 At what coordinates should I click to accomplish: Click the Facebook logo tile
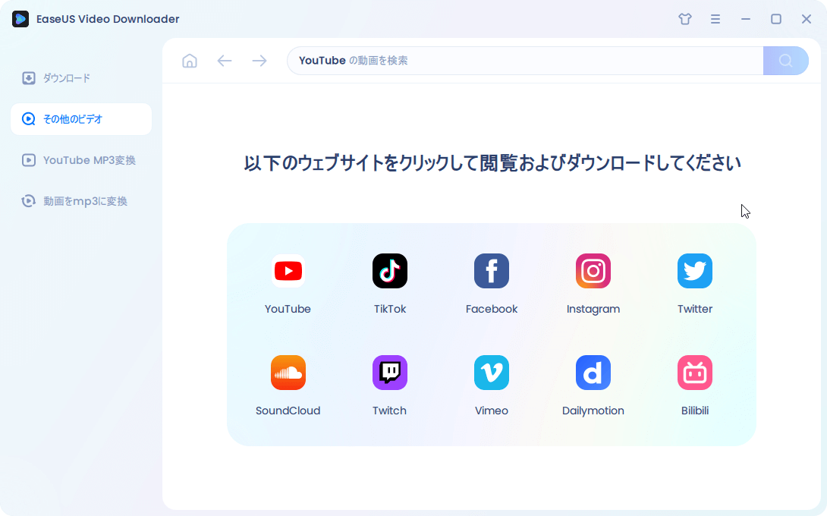pyautogui.click(x=491, y=271)
